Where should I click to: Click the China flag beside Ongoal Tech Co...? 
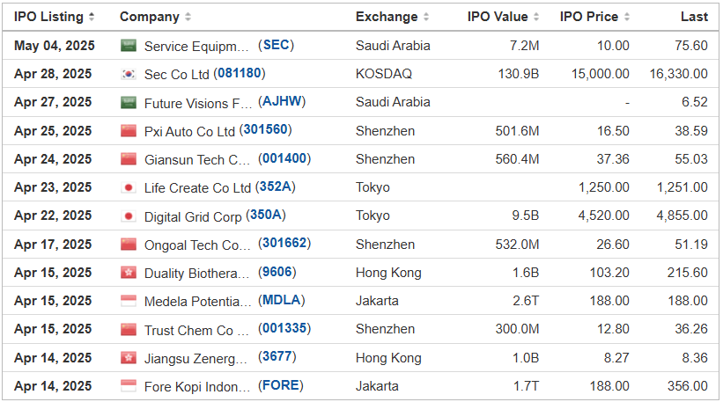coord(129,244)
